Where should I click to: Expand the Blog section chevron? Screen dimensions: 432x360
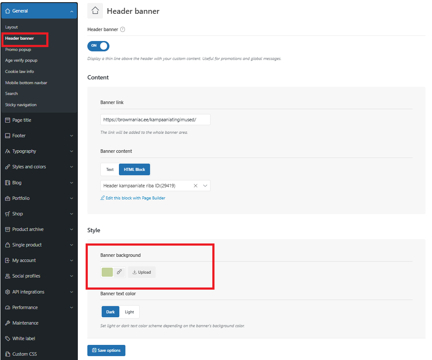click(72, 183)
